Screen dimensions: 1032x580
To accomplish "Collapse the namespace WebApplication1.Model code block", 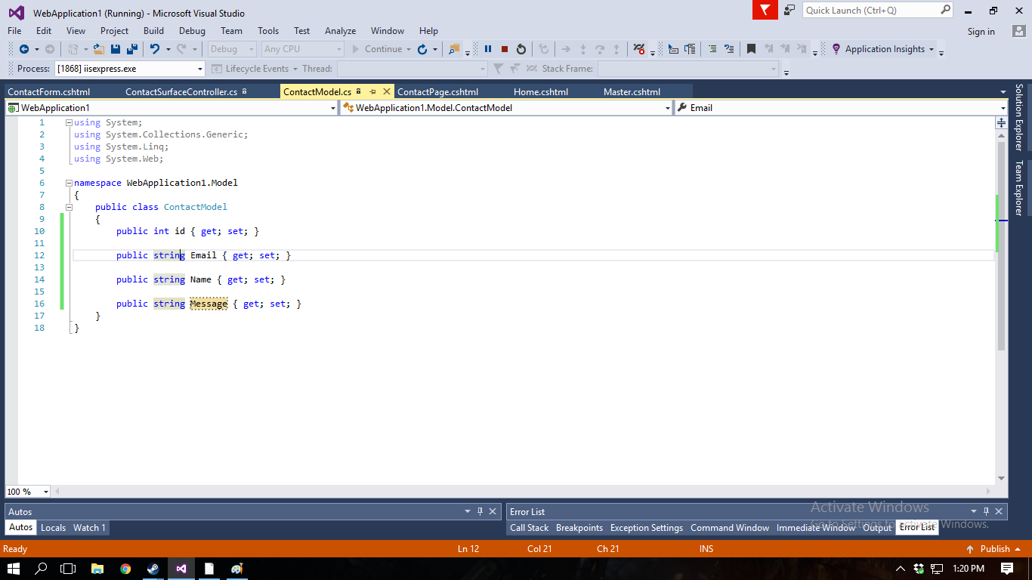I will tap(69, 183).
